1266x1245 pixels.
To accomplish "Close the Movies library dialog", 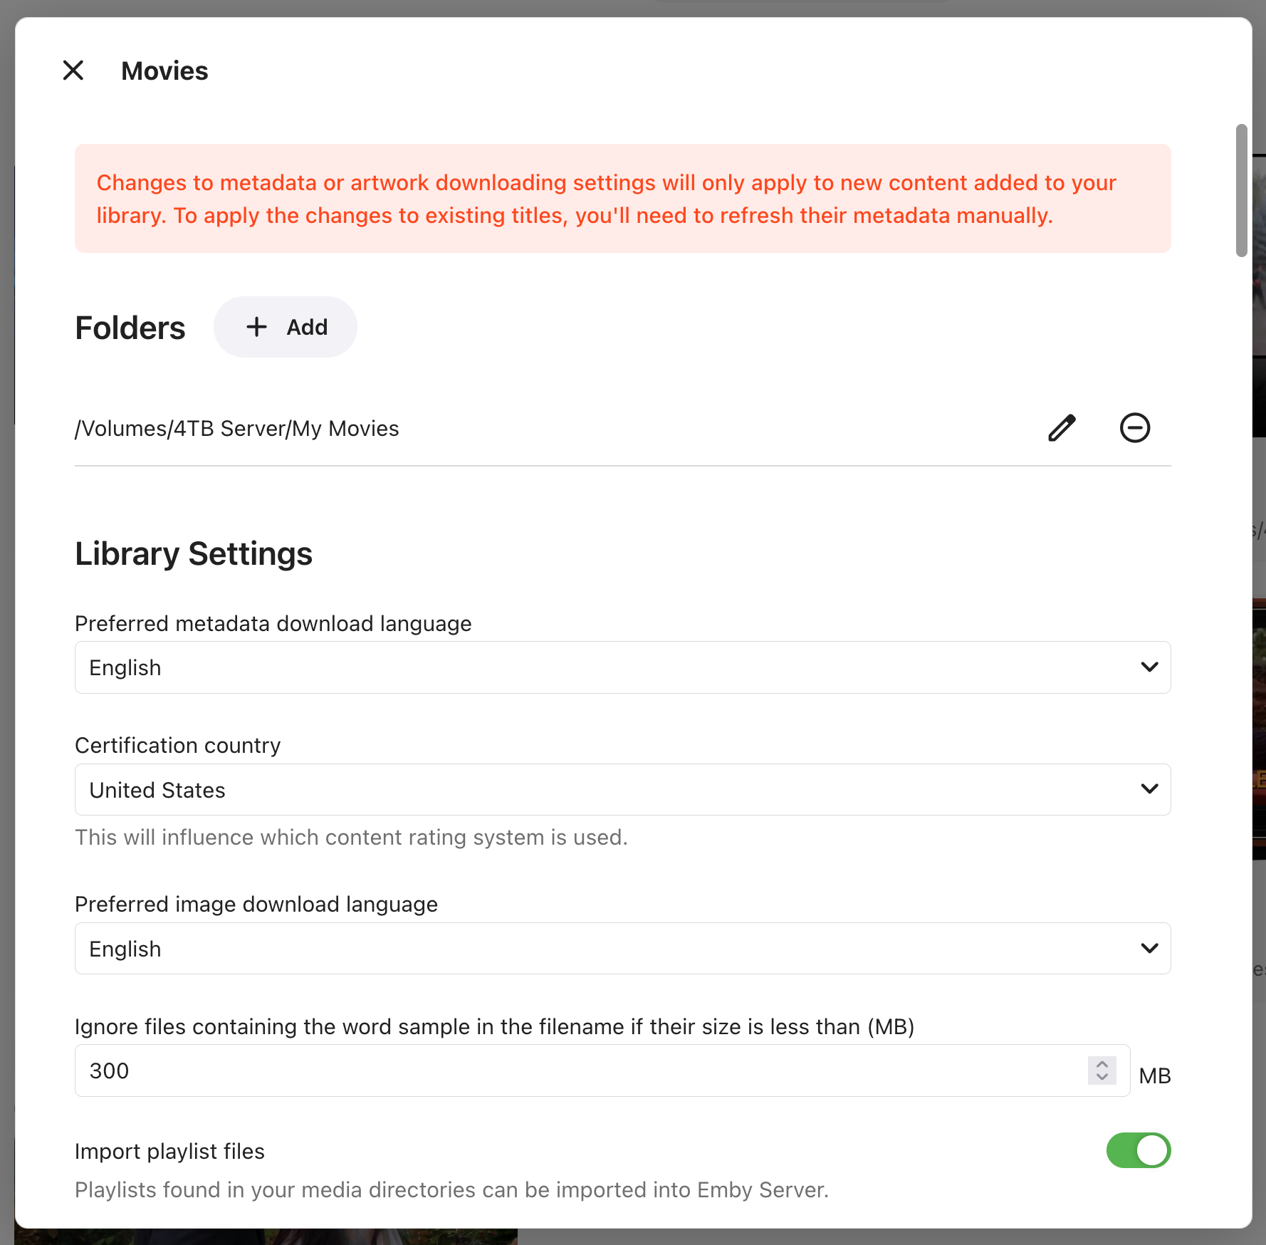I will (73, 71).
